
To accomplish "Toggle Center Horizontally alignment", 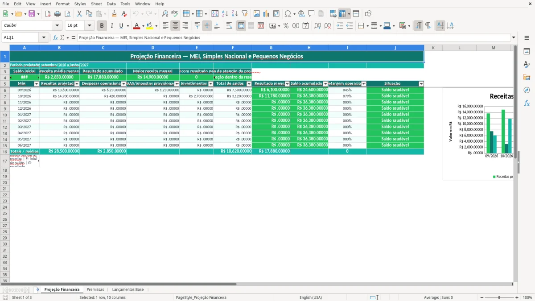I will pyautogui.click(x=176, y=26).
